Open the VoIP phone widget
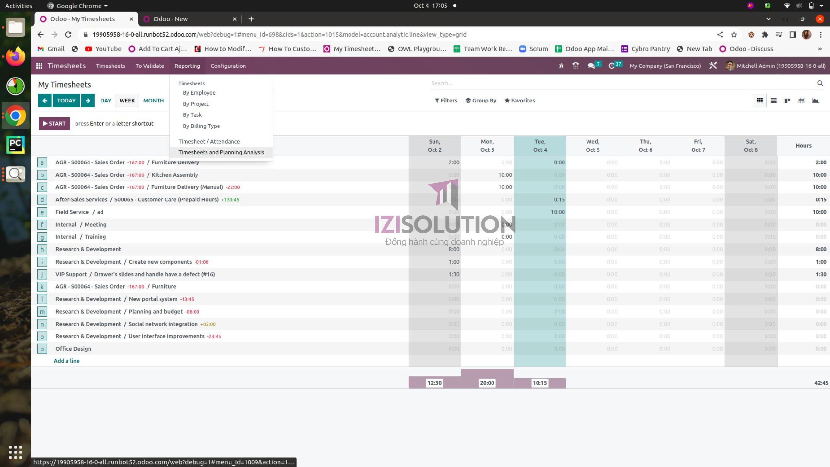830x467 pixels. (575, 66)
